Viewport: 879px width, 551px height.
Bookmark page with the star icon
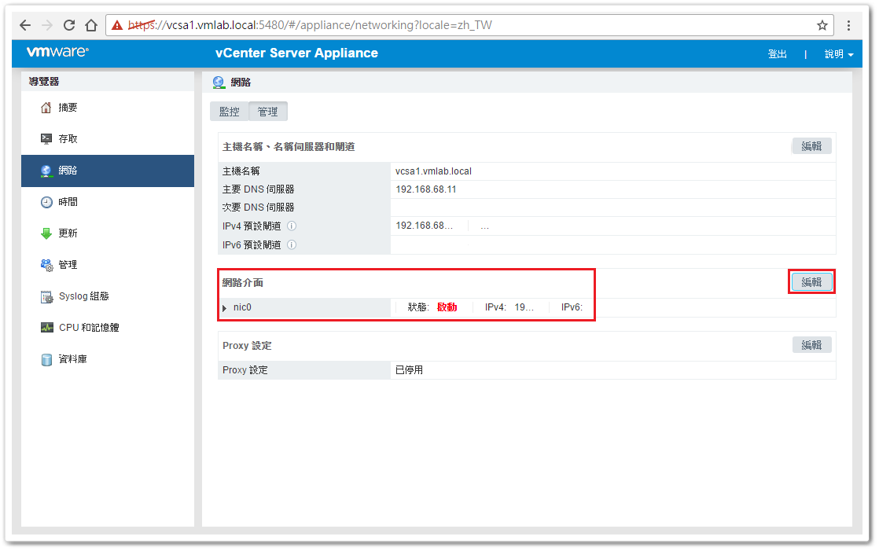(x=822, y=25)
